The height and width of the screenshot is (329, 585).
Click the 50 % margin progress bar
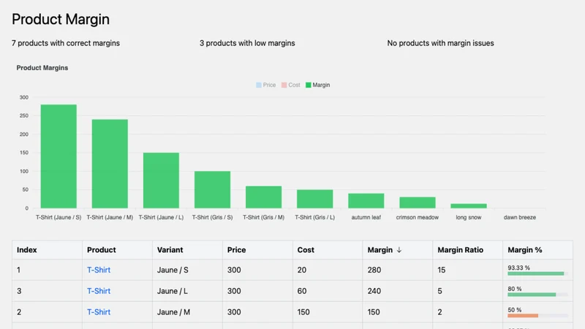(x=537, y=316)
